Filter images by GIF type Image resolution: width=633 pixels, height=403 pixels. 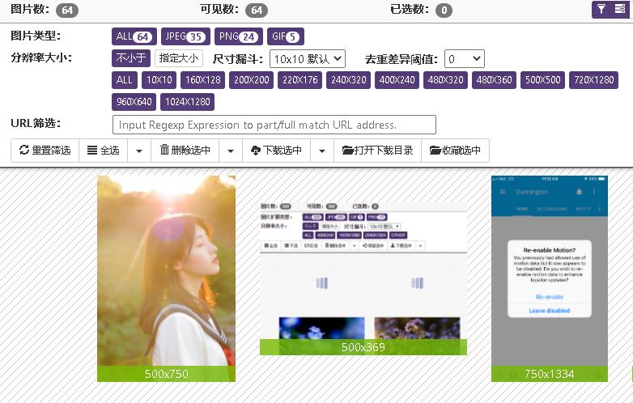(286, 36)
